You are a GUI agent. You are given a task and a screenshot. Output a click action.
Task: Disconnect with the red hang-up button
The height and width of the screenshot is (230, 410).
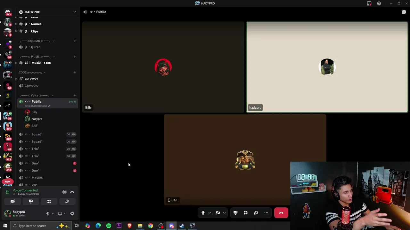click(x=281, y=213)
